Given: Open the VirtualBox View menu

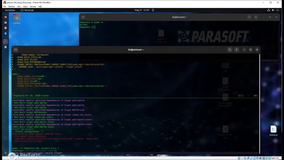Looking at the screenshot, I should coord(19,7).
